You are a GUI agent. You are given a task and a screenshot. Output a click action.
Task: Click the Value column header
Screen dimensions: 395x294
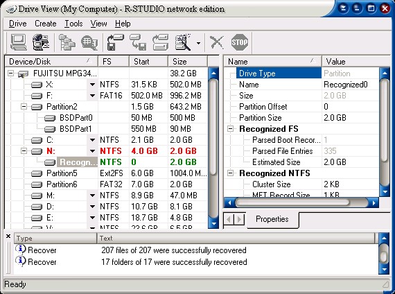tap(355, 62)
